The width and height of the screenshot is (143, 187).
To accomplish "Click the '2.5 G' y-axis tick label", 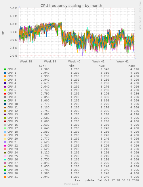I will [14, 48].
